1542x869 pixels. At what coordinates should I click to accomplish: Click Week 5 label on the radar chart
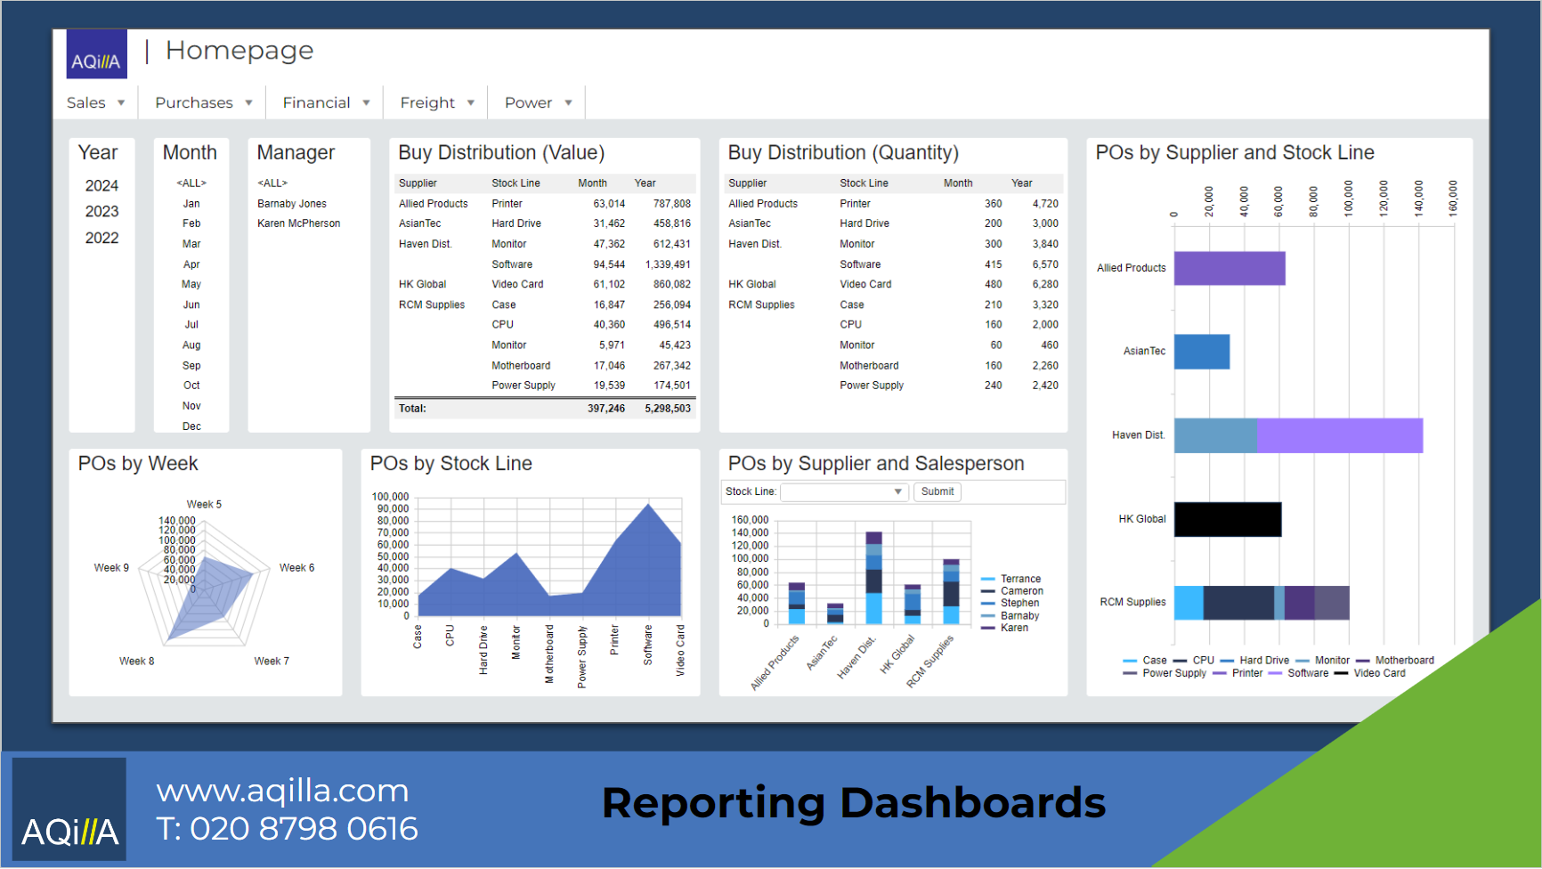205,504
